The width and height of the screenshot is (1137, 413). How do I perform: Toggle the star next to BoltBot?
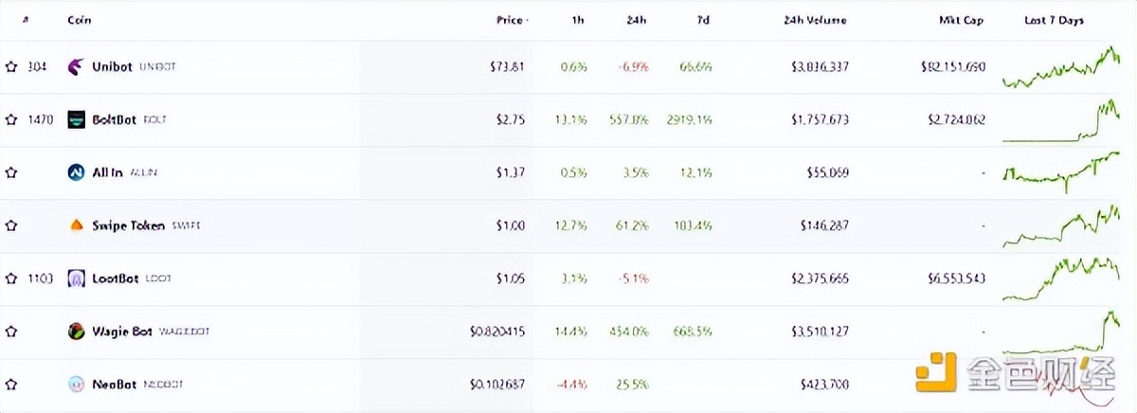pos(11,119)
